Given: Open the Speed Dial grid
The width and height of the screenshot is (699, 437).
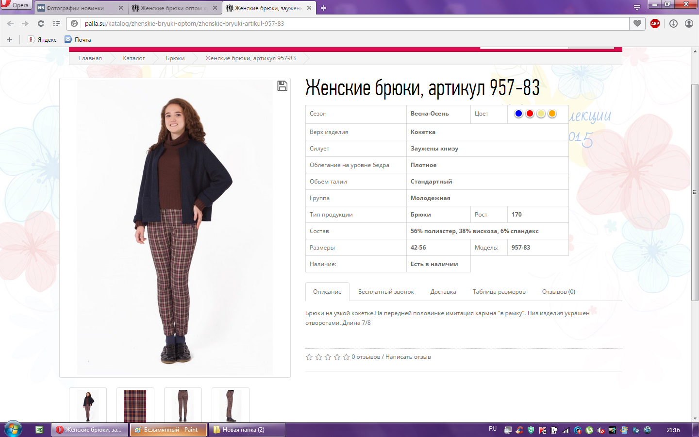Looking at the screenshot, I should click(x=57, y=23).
